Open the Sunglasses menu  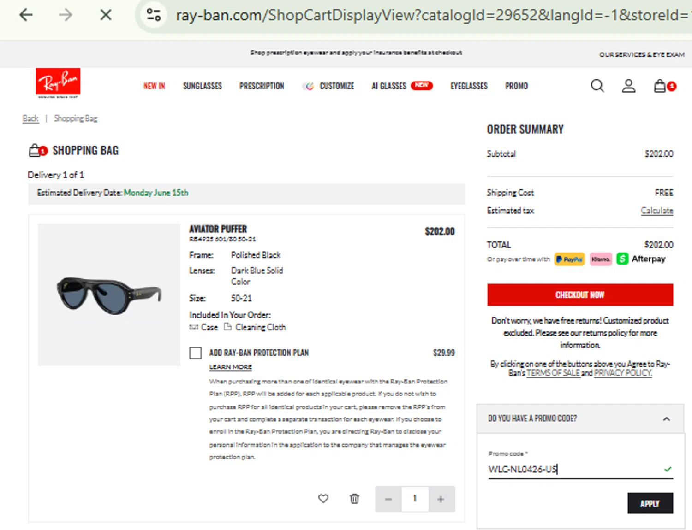click(x=203, y=86)
